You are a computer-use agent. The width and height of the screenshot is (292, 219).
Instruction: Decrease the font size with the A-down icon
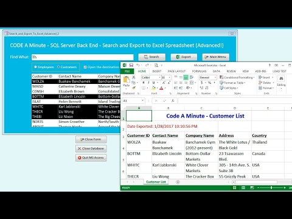[169, 83]
